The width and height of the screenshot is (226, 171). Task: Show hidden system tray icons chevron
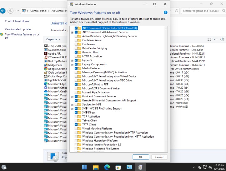194,167
